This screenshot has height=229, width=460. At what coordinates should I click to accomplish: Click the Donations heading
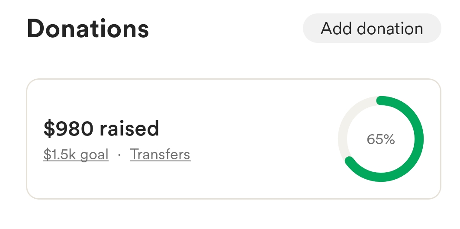click(88, 29)
